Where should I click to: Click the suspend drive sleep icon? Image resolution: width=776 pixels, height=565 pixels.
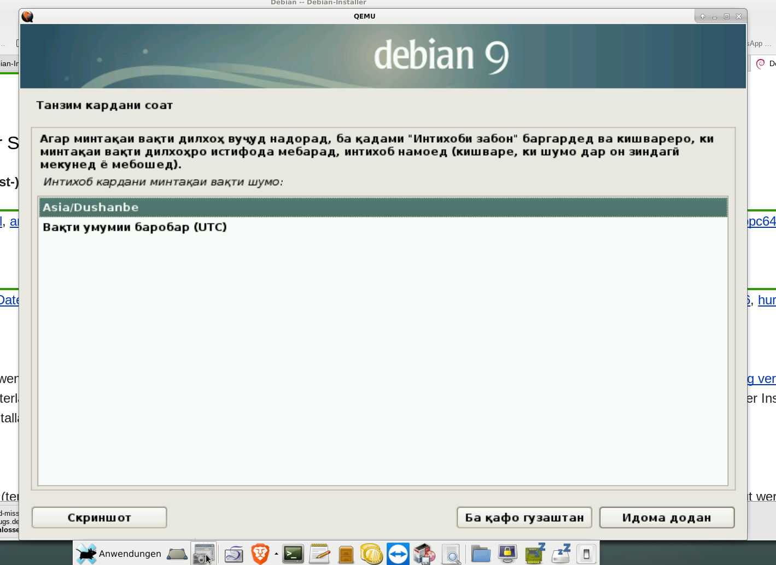(561, 554)
